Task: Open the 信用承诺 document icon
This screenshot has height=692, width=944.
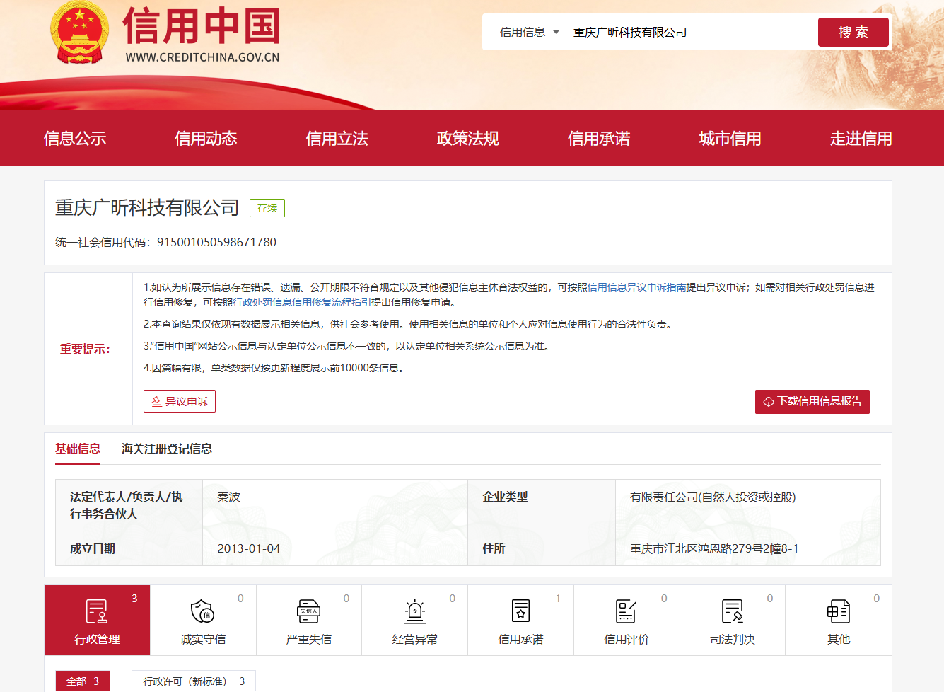Action: pyautogui.click(x=520, y=611)
